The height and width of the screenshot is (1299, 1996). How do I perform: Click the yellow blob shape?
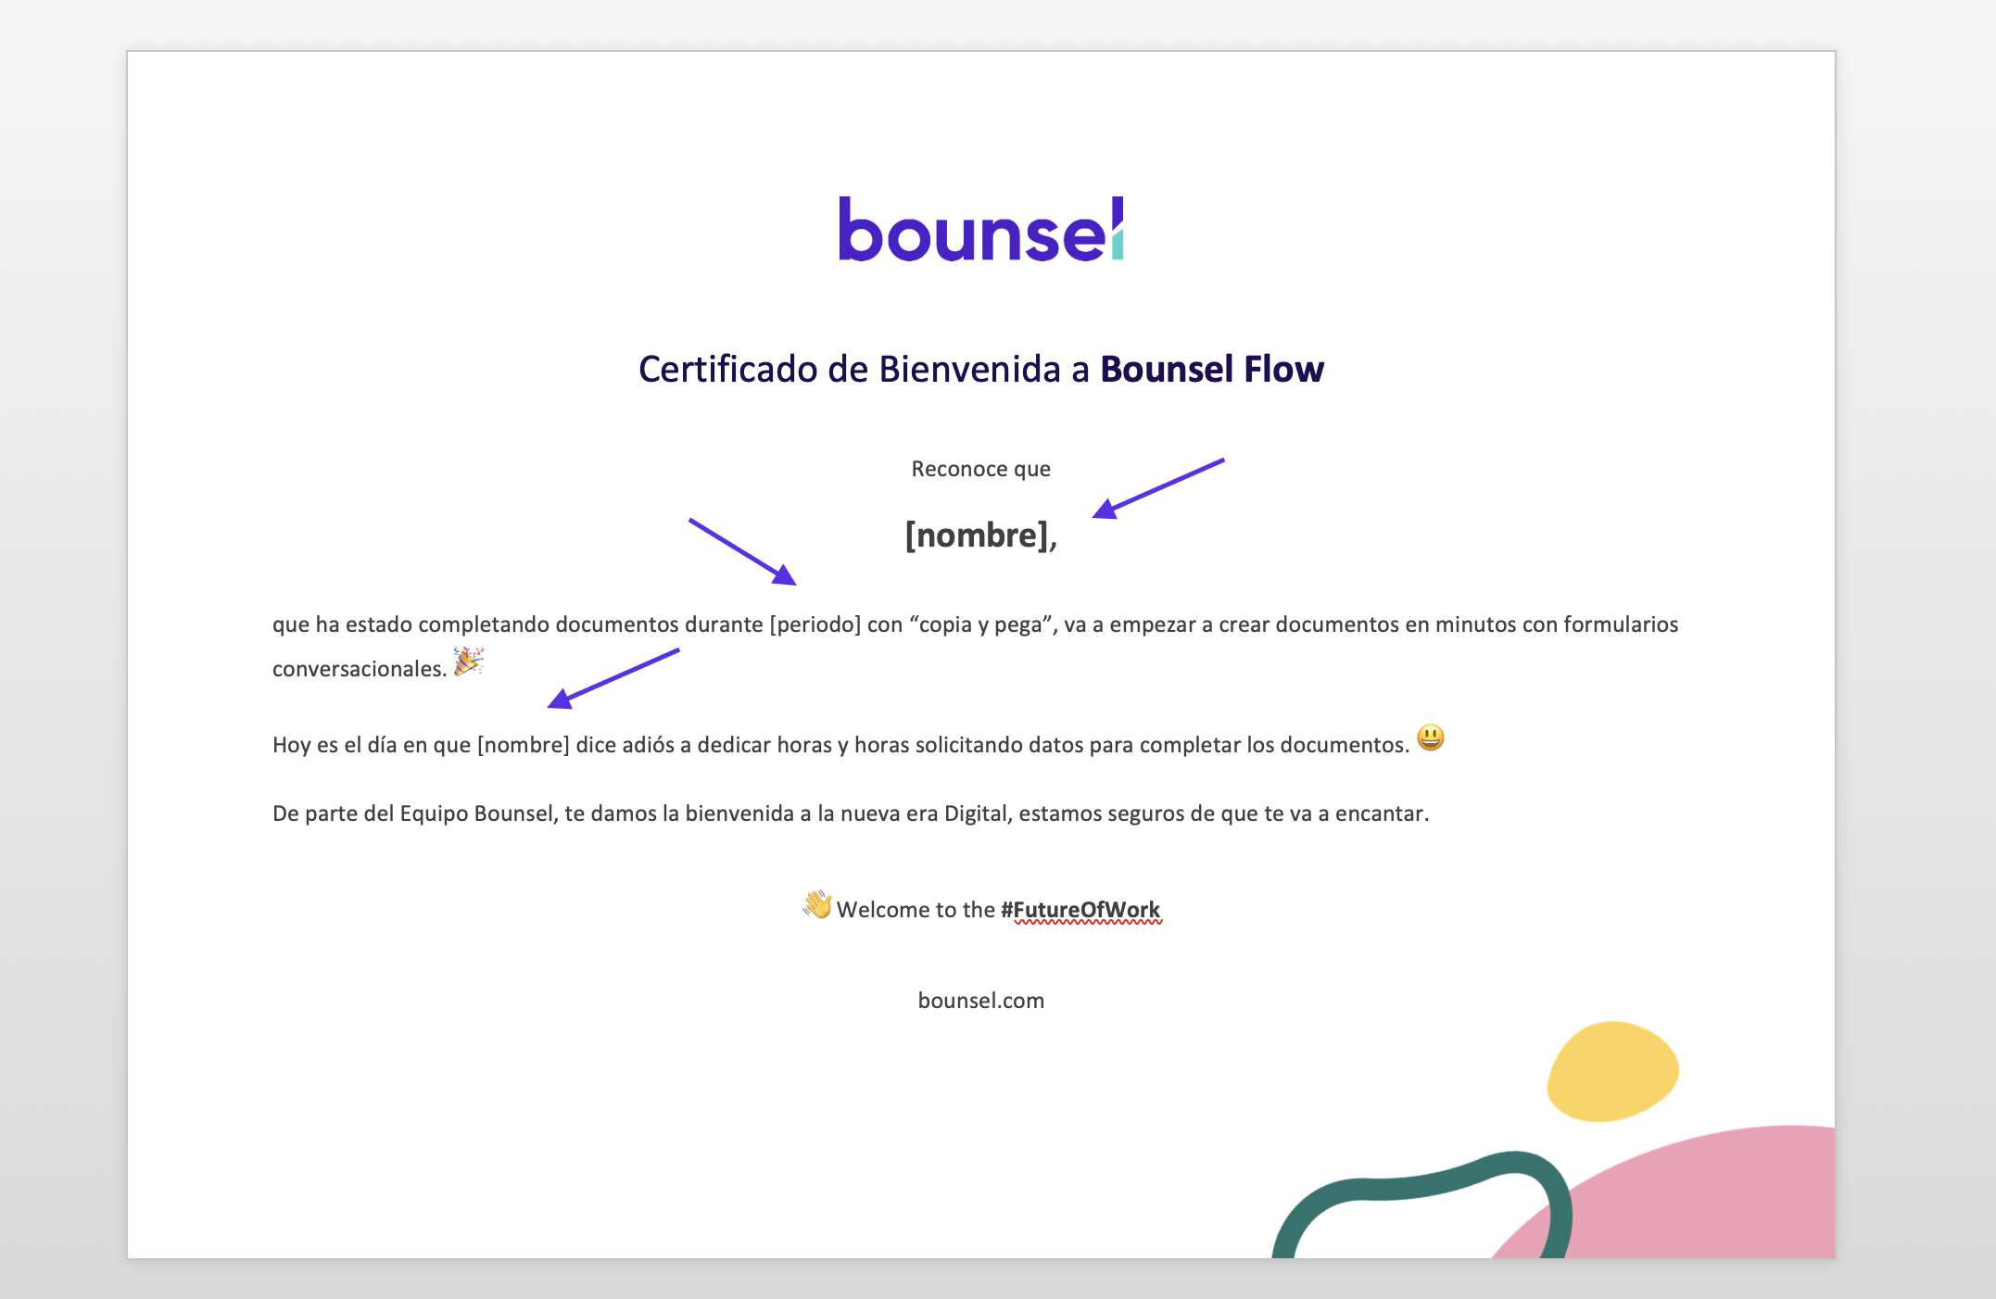1612,1072
